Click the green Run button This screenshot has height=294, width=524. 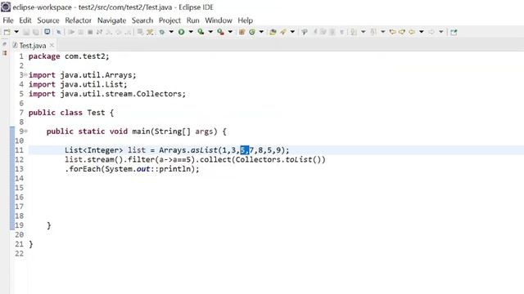[x=181, y=32]
